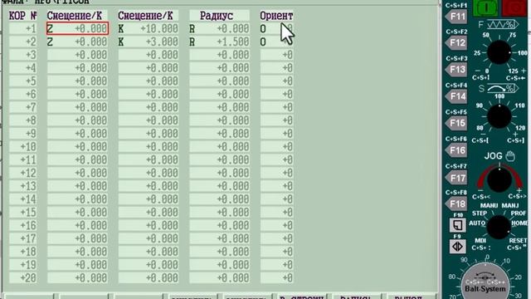
Task: Select STEP mode on selector
Action: pyautogui.click(x=480, y=213)
